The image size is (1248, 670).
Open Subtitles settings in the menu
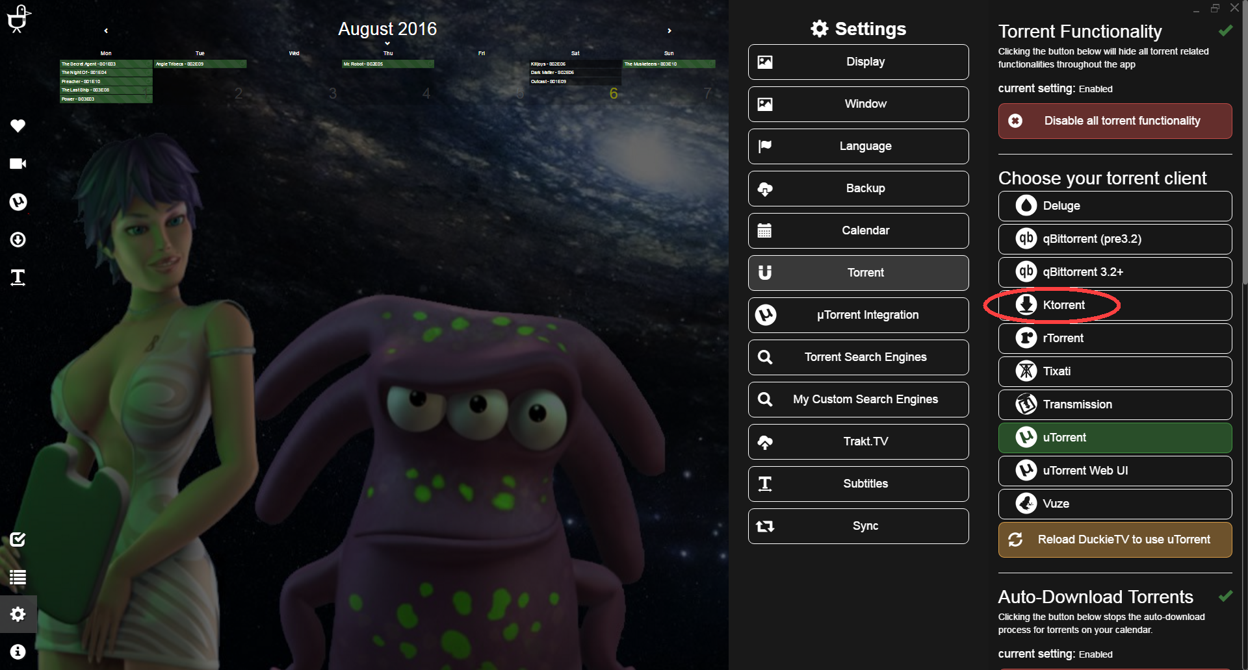tap(859, 484)
